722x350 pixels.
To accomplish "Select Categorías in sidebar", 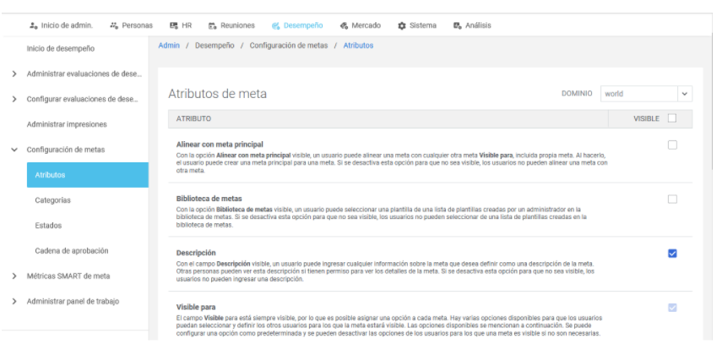I will click(x=52, y=200).
